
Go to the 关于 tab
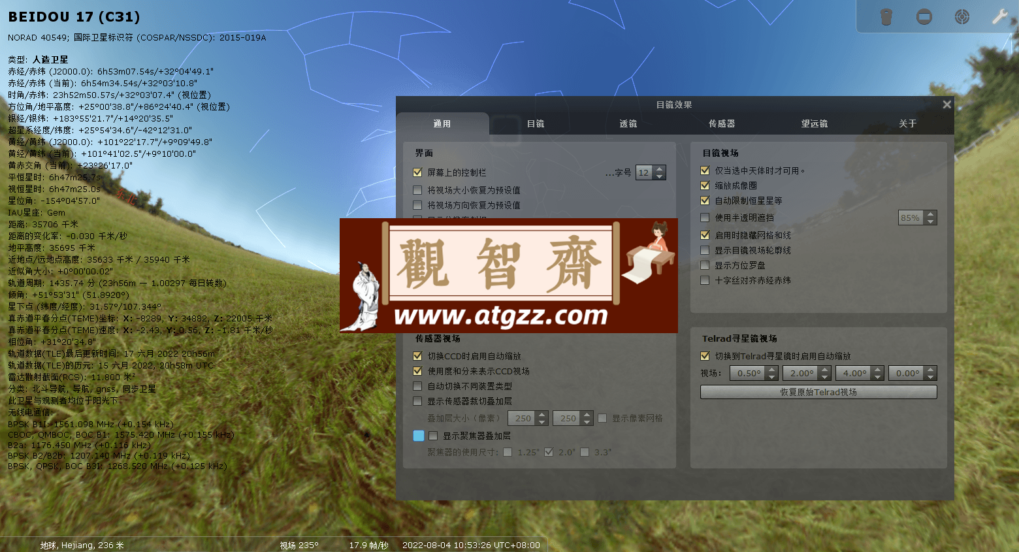[907, 123]
